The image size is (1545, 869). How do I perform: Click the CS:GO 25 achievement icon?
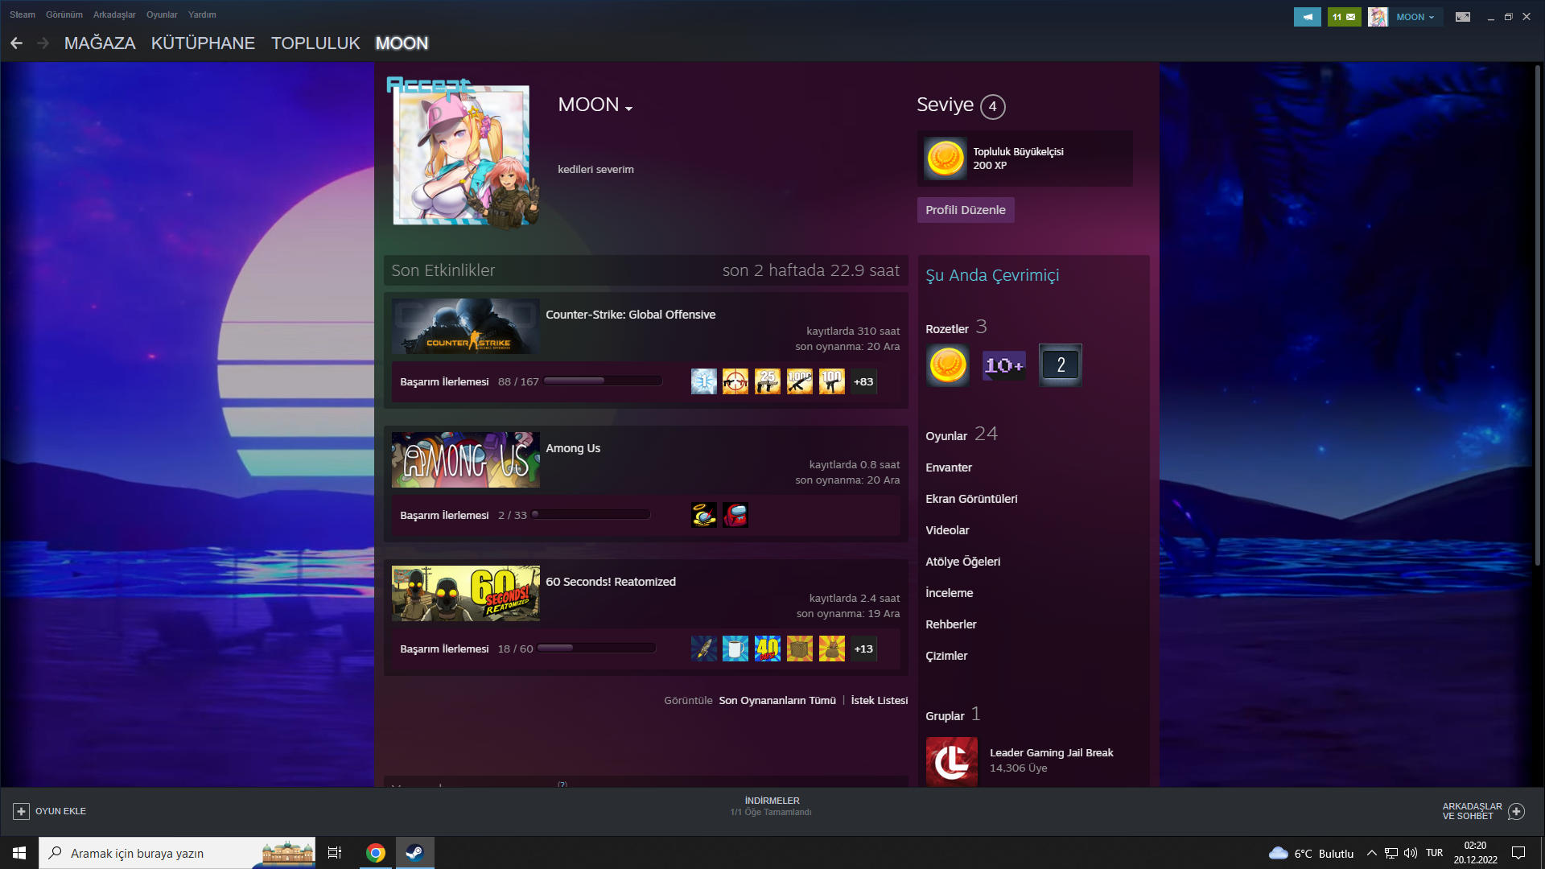[x=767, y=381]
